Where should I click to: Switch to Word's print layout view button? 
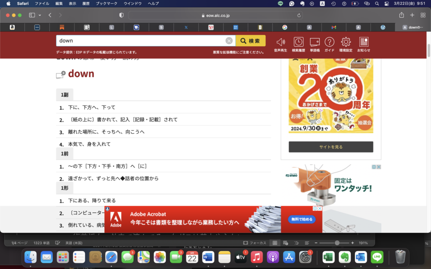tap(275, 243)
